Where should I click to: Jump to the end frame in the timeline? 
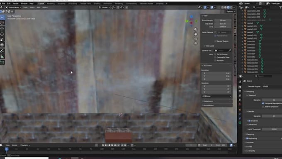[x=119, y=145]
